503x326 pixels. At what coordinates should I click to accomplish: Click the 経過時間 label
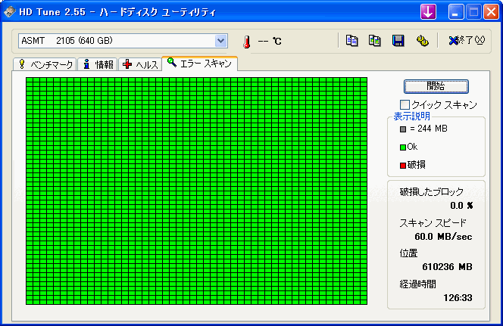coord(417,284)
